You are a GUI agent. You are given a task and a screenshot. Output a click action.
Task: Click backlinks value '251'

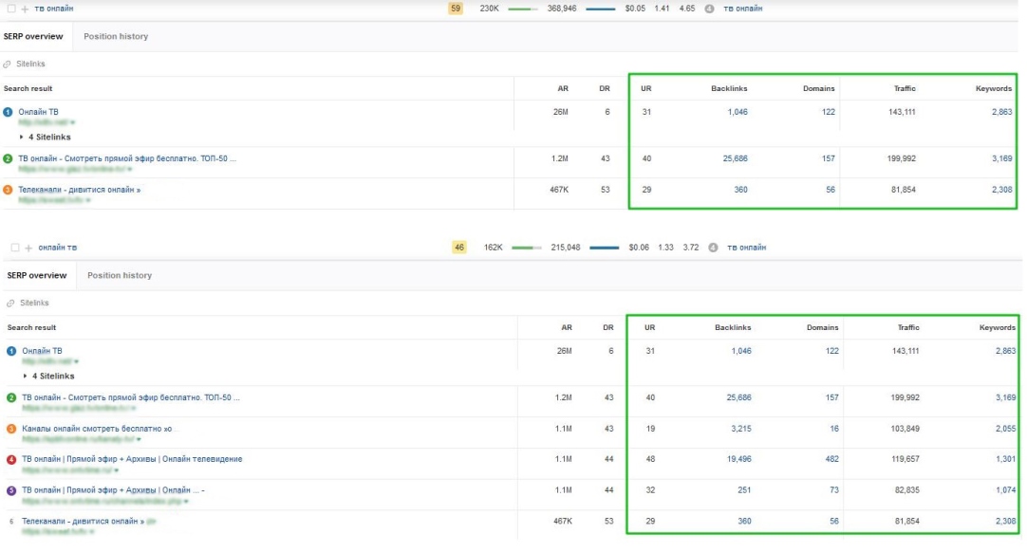point(744,490)
